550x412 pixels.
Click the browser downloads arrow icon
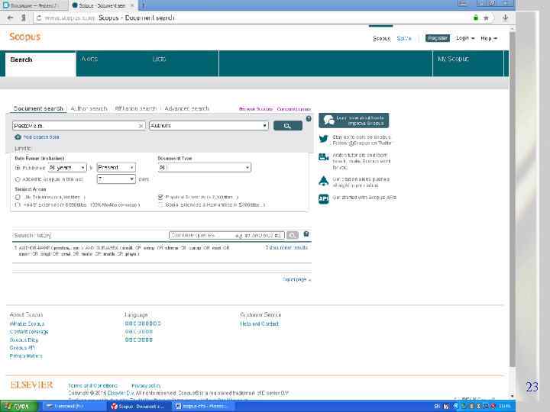coord(506,18)
